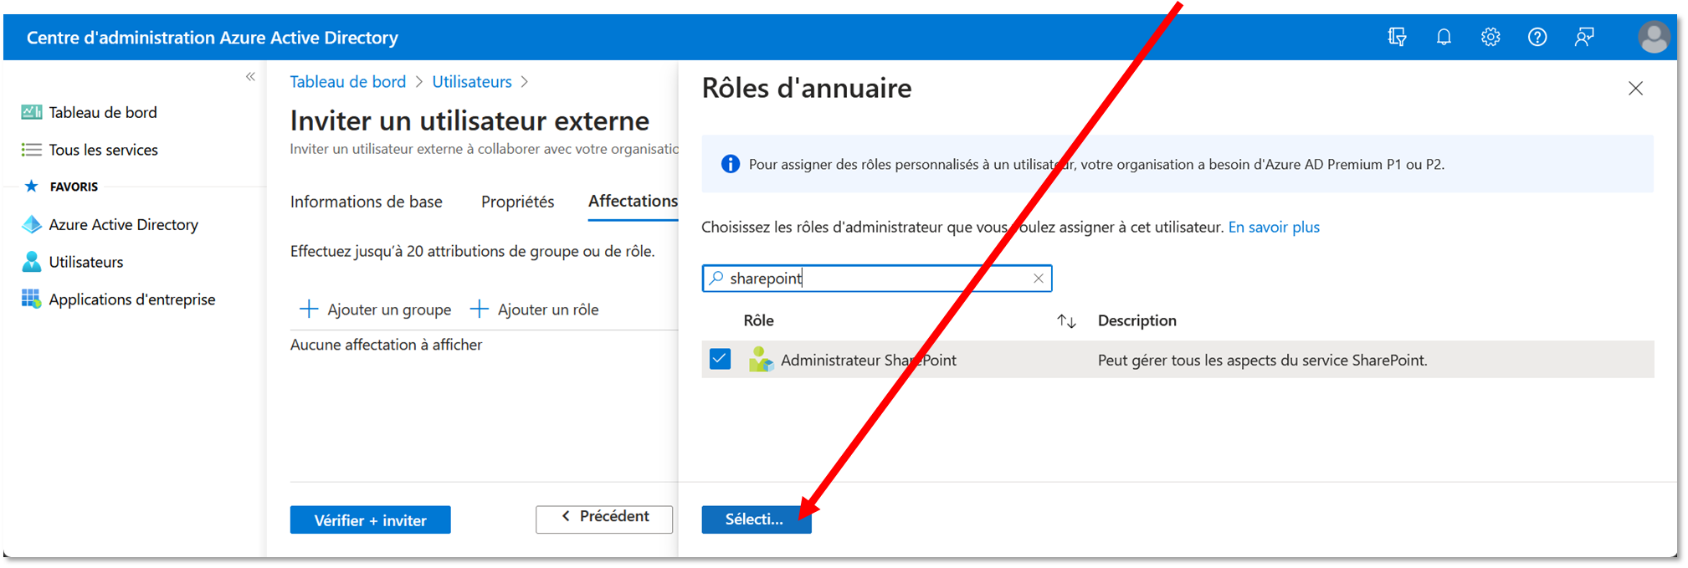Open the settings gear in header

1490,37
